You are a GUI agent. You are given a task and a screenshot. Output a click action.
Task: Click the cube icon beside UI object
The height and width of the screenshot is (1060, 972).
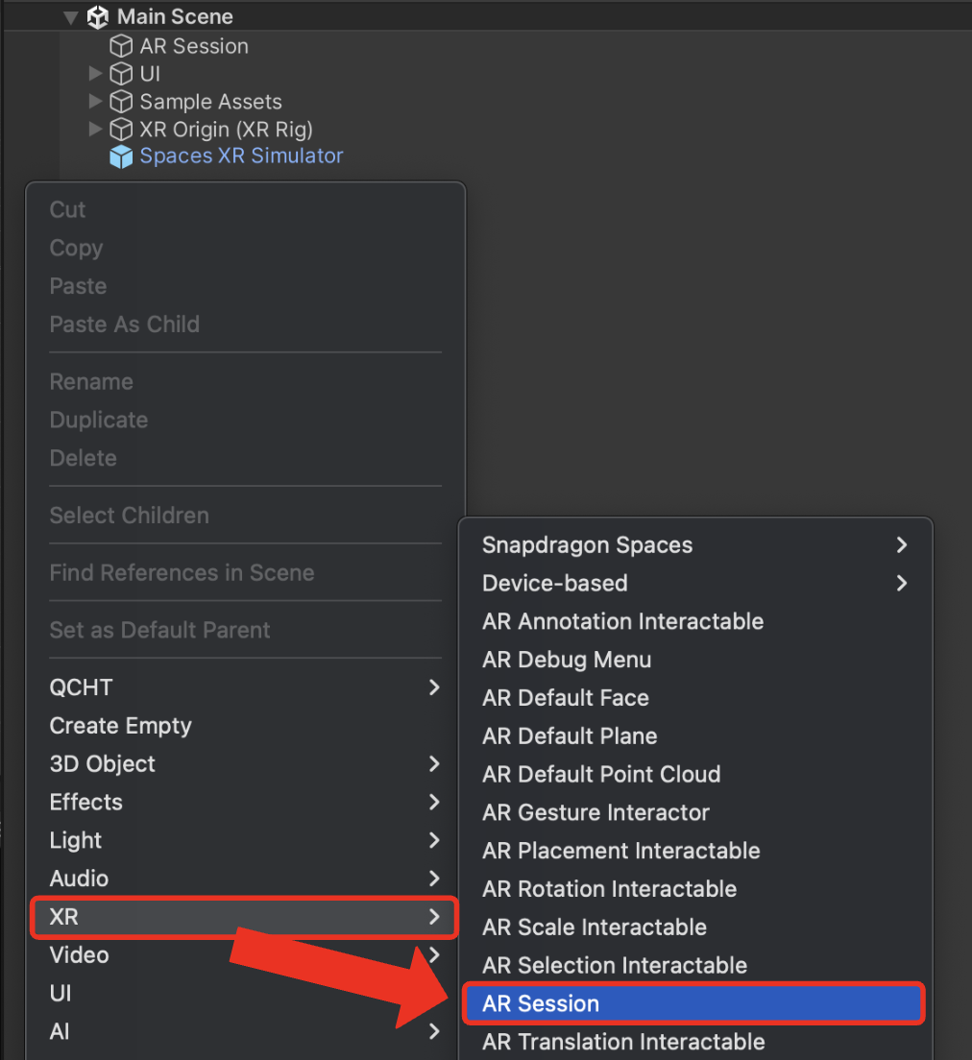121,74
